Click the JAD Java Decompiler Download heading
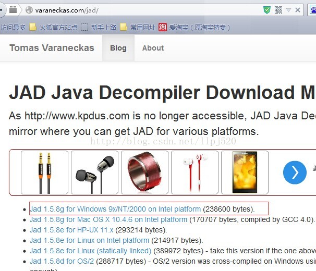The image size is (316, 271). click(163, 93)
